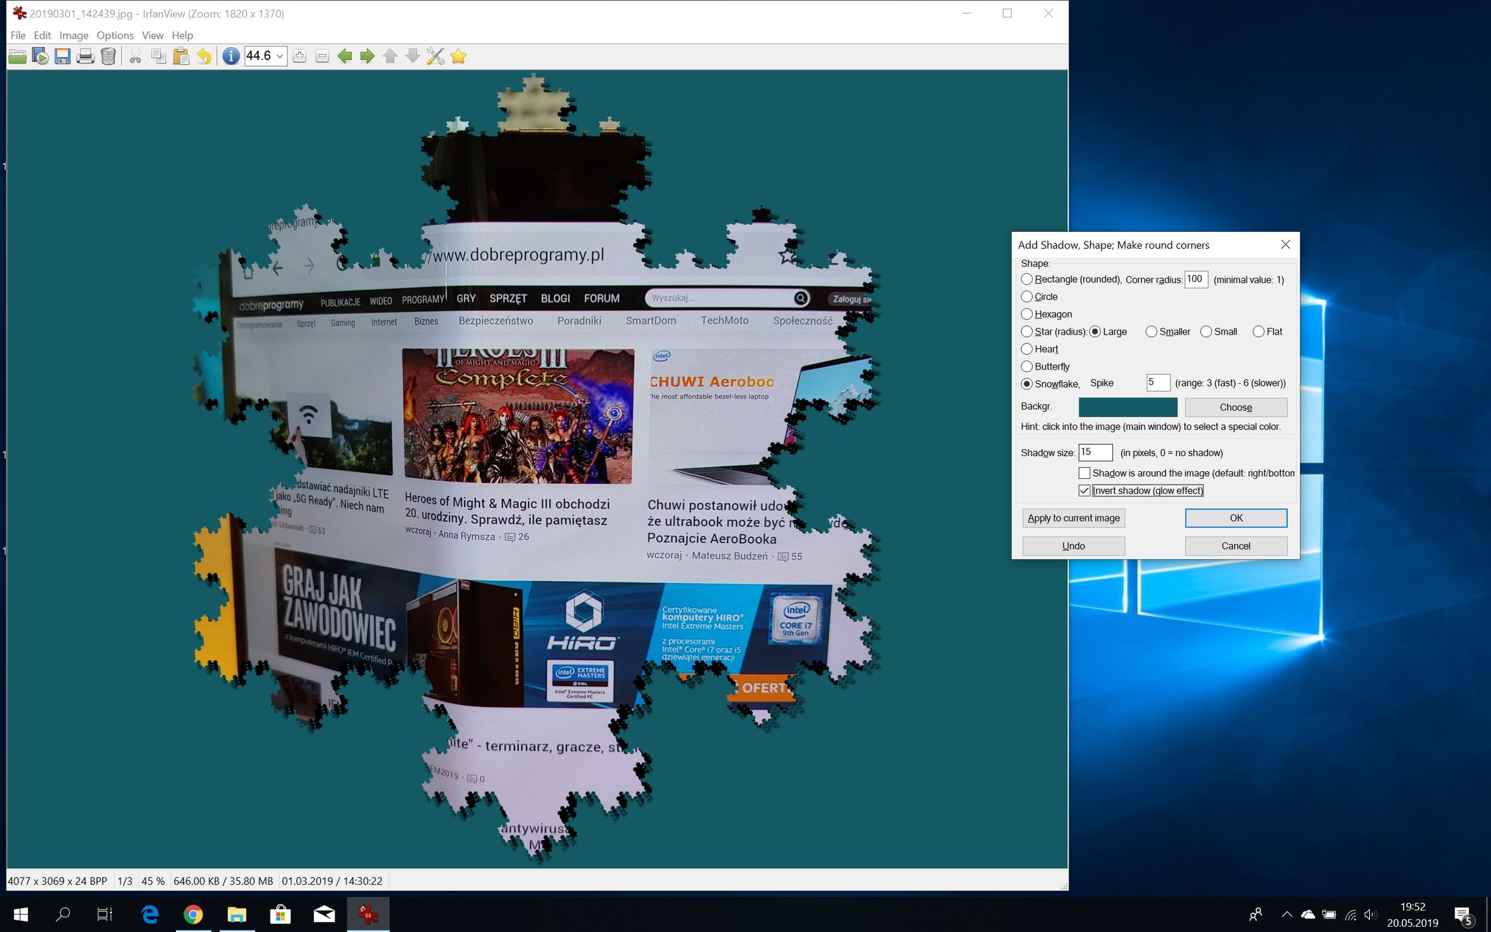Open settings via wrench and screwdriver icon
1491x932 pixels.
tap(435, 57)
